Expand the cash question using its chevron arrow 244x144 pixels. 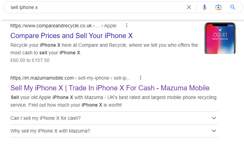[x=214, y=118]
